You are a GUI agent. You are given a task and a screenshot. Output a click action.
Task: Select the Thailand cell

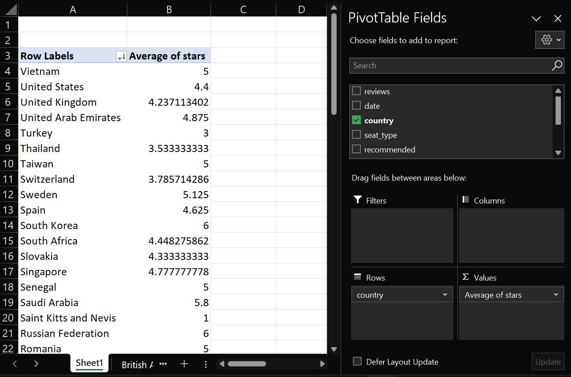tap(73, 148)
